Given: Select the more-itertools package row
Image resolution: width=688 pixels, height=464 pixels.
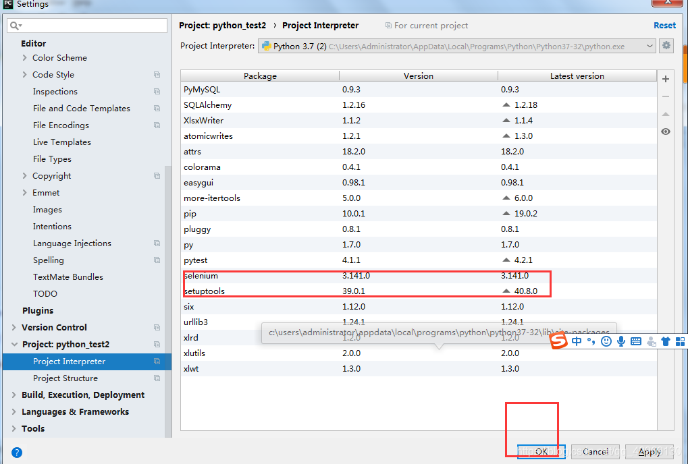Looking at the screenshot, I should (419, 198).
